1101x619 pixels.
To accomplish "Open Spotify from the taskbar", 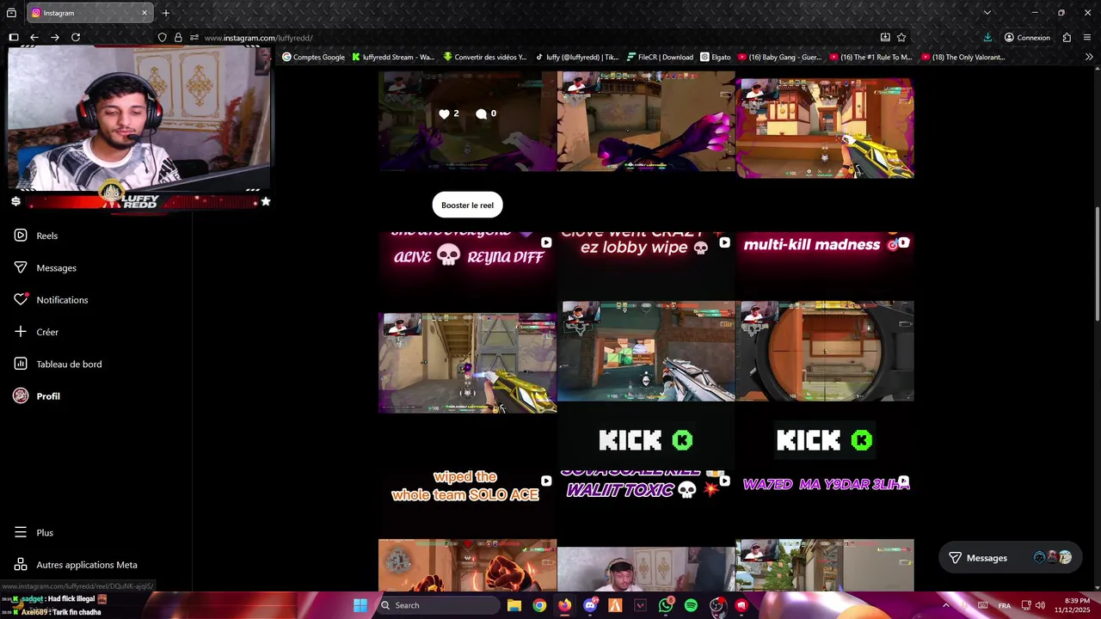I will pyautogui.click(x=691, y=605).
